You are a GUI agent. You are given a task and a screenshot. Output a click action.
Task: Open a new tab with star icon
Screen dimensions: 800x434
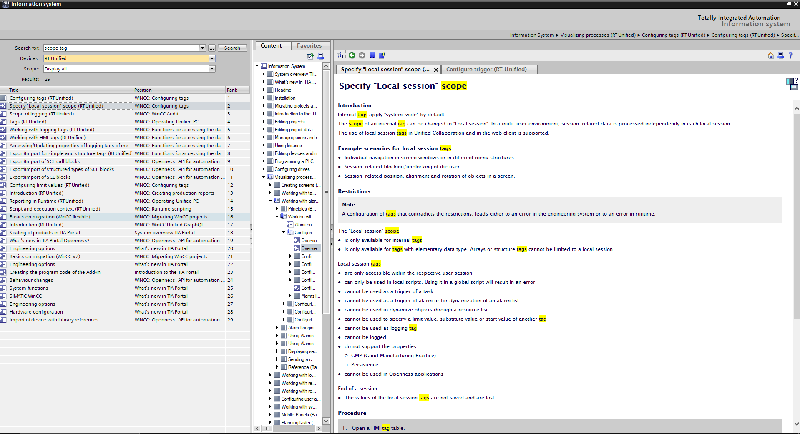(382, 55)
